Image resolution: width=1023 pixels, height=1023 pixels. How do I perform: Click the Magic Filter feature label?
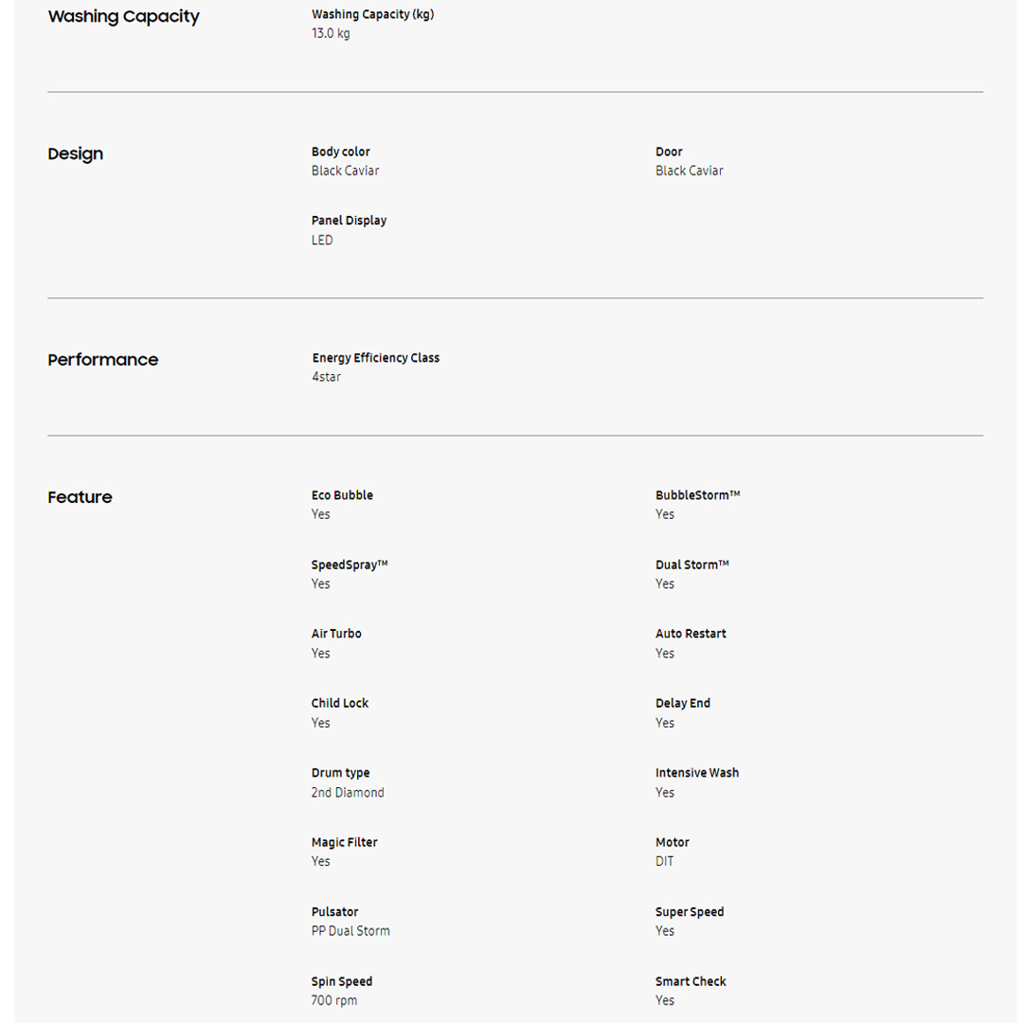tap(344, 842)
